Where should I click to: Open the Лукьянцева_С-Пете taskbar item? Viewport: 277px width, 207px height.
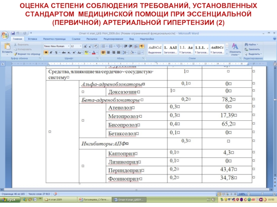[94, 200]
